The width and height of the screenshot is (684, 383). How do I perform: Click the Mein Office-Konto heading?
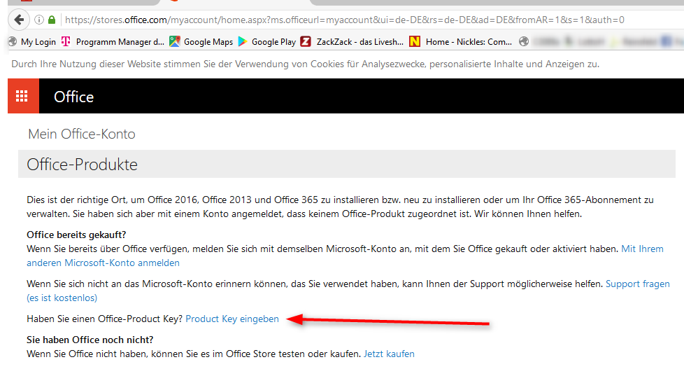click(x=82, y=134)
